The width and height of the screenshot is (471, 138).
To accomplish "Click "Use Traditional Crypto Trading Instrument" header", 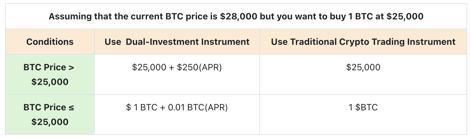I will (363, 42).
